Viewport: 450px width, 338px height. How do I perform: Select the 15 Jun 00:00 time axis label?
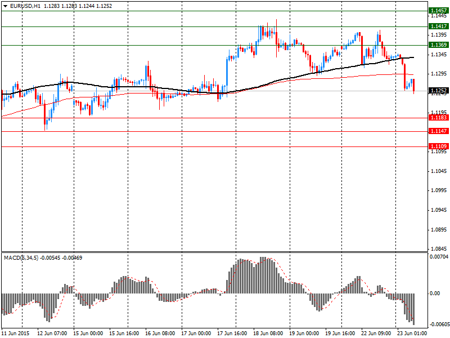[88, 333]
